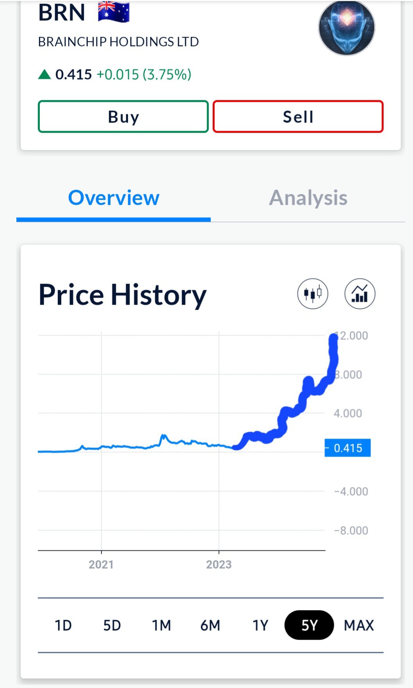Tap the BrainChip company logo

[347, 28]
